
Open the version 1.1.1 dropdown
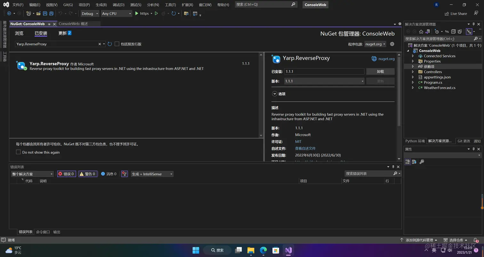pos(324,81)
